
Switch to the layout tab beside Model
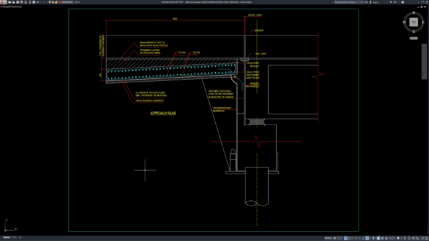click(15, 238)
